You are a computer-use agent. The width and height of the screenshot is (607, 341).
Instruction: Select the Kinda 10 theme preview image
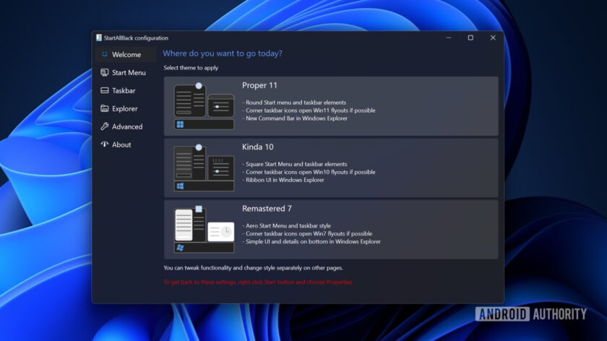click(204, 168)
